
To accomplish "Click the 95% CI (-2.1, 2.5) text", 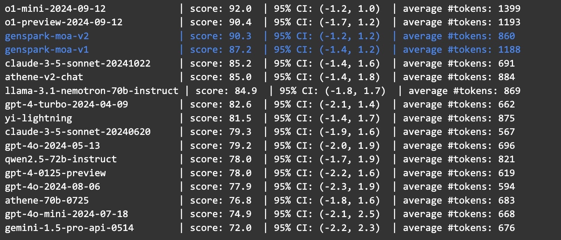I will click(327, 214).
